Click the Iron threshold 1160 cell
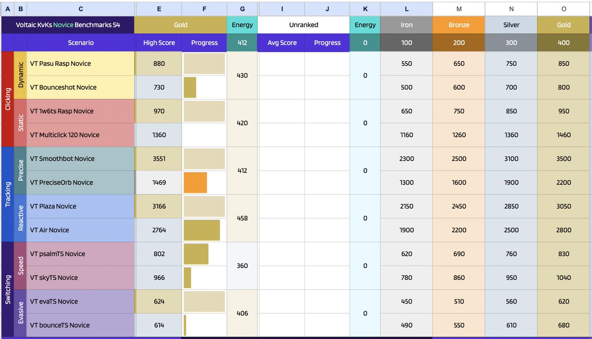592x339 pixels. (407, 135)
